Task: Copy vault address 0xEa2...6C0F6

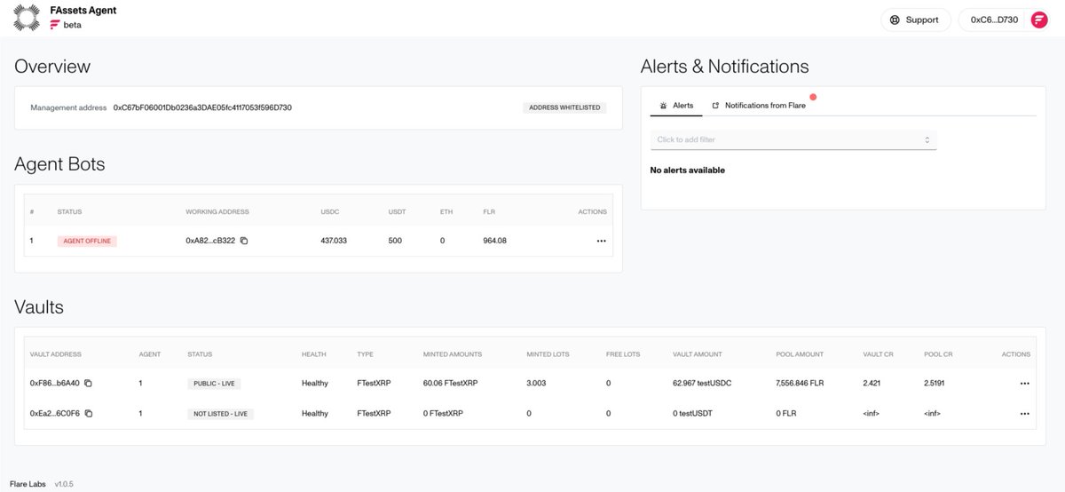Action: point(88,413)
